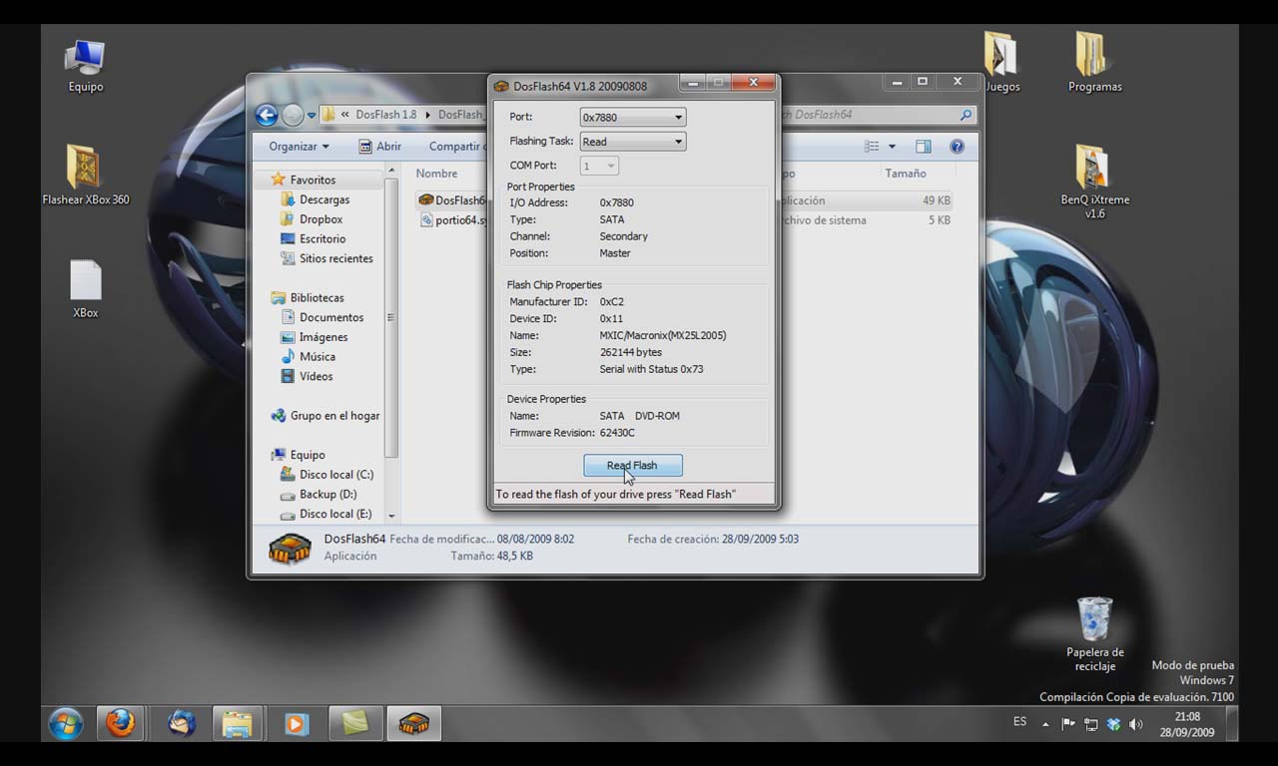Click the volume speaker tray icon
Viewport: 1278px width, 766px height.
tap(1136, 725)
